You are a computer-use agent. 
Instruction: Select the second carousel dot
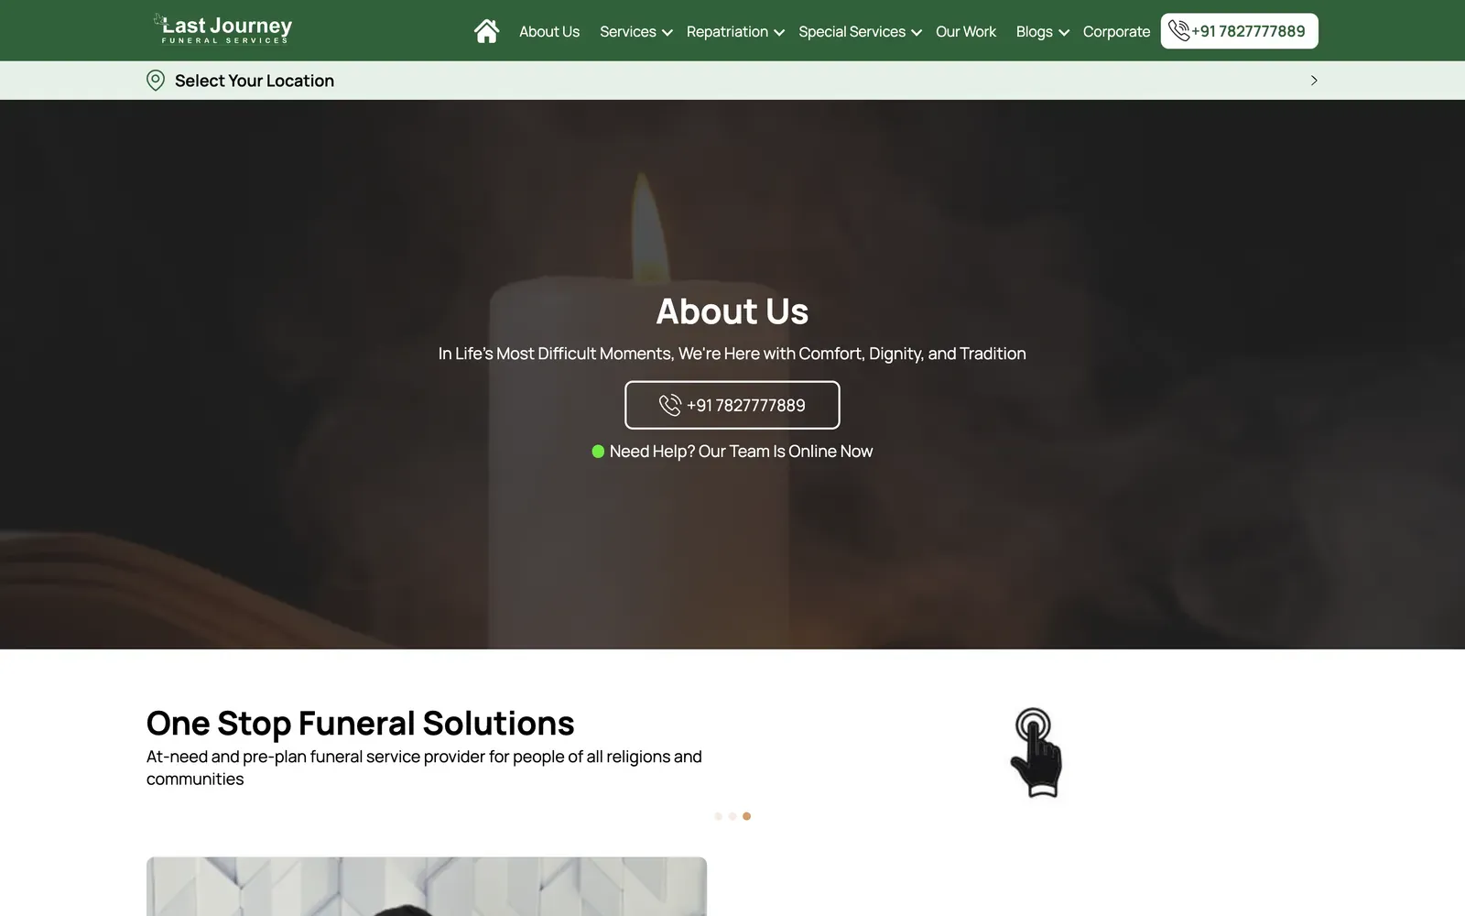(x=732, y=816)
